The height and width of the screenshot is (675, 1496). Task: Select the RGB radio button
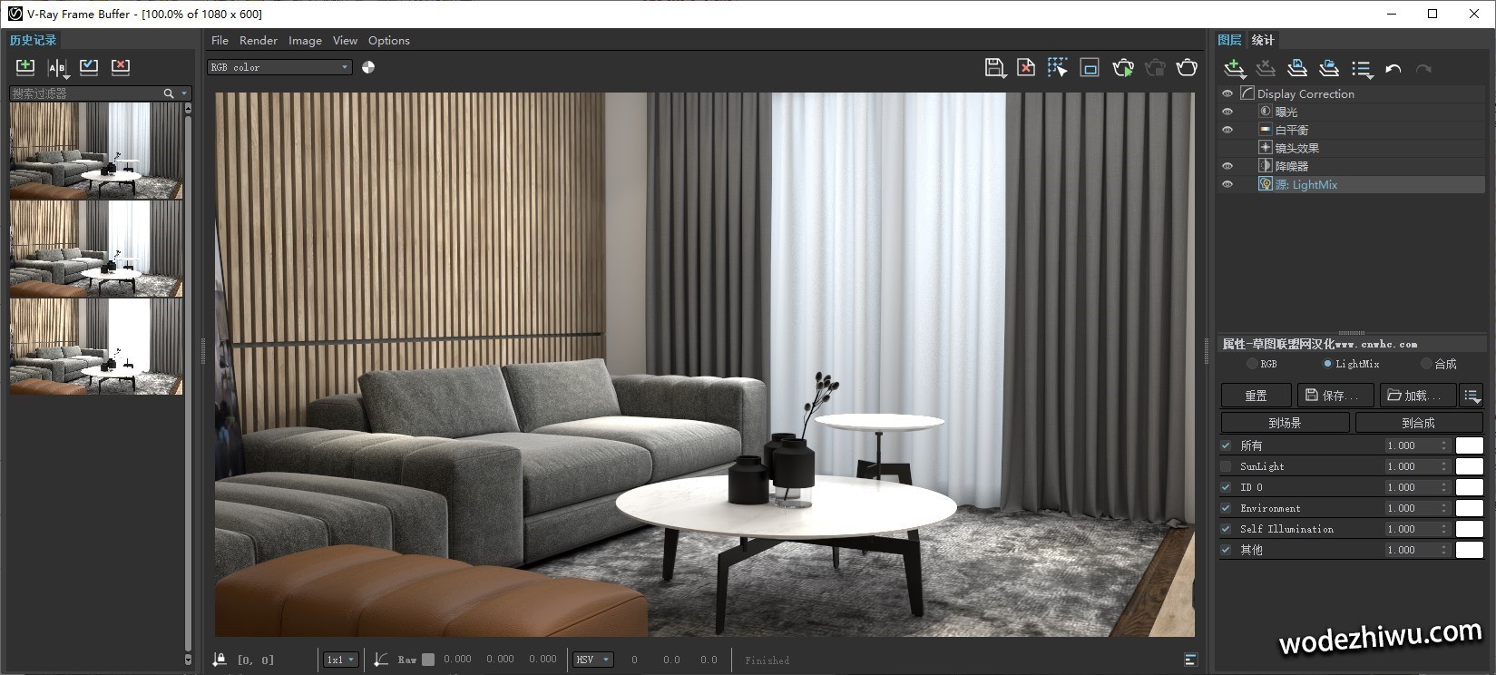coord(1252,364)
